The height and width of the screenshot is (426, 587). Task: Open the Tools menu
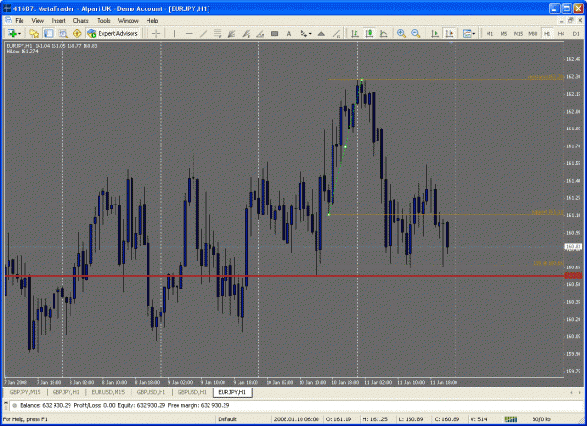pyautogui.click(x=103, y=21)
